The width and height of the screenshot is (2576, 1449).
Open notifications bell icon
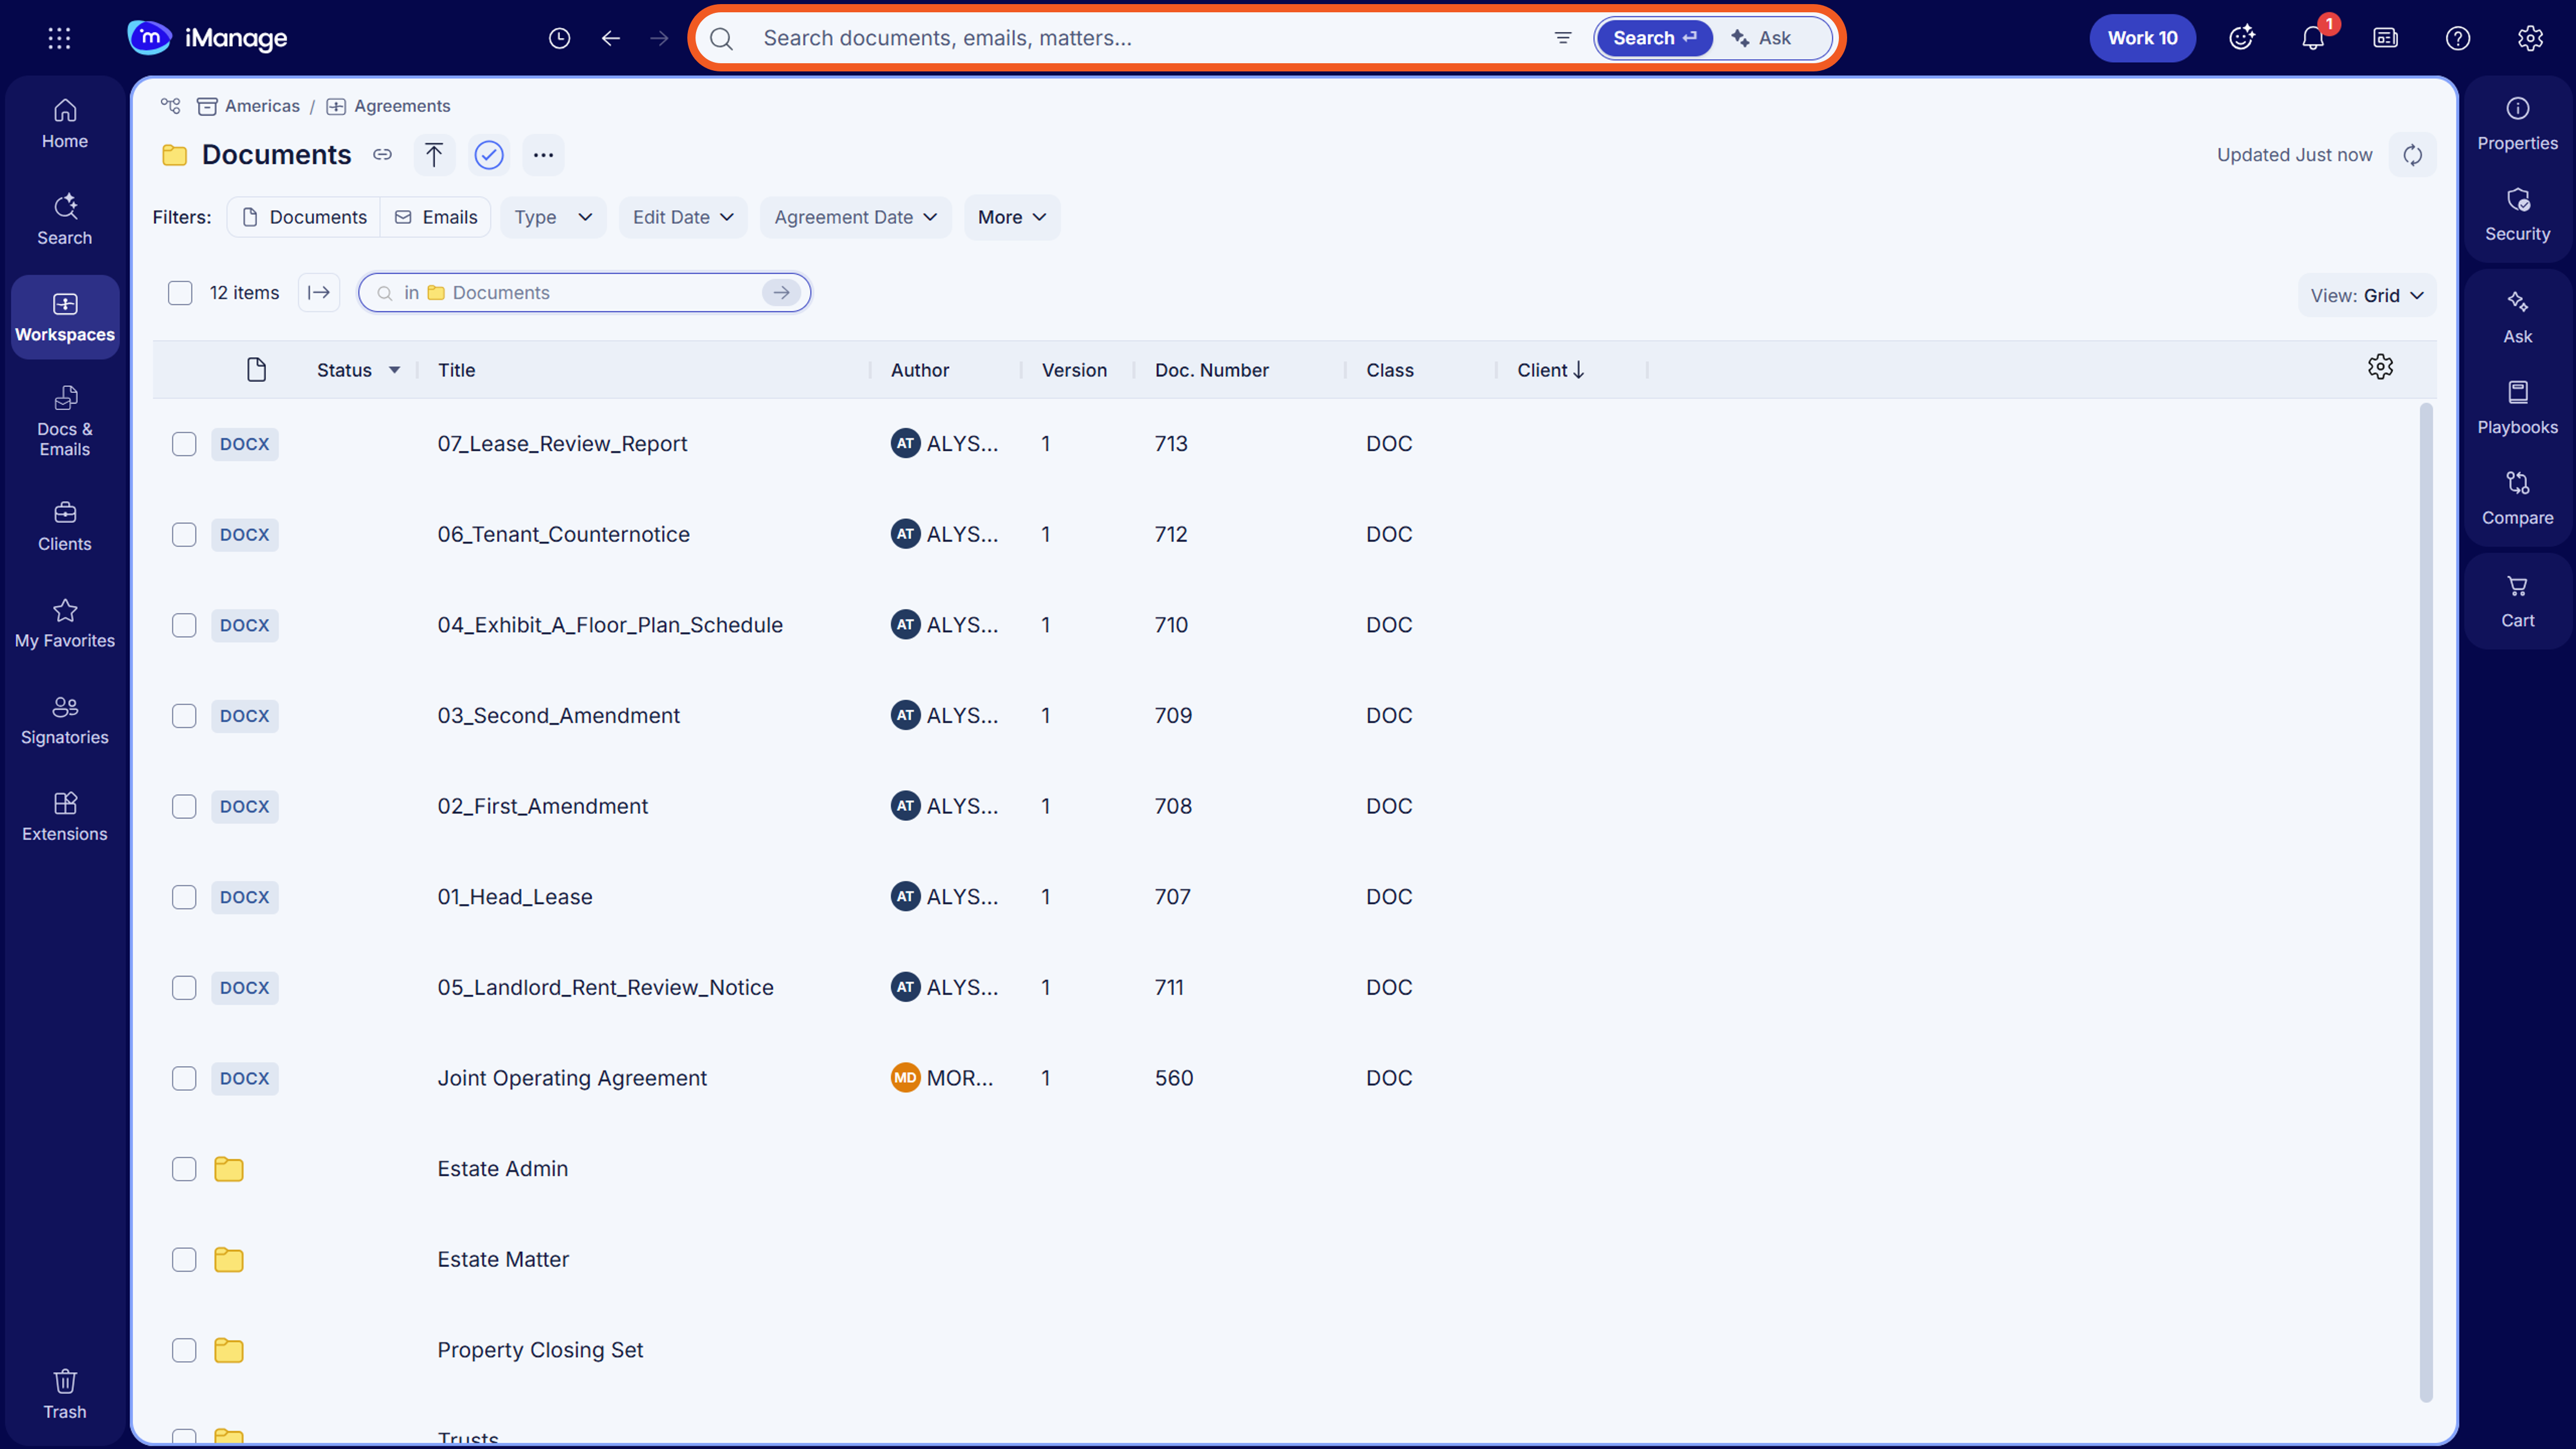pyautogui.click(x=2313, y=38)
